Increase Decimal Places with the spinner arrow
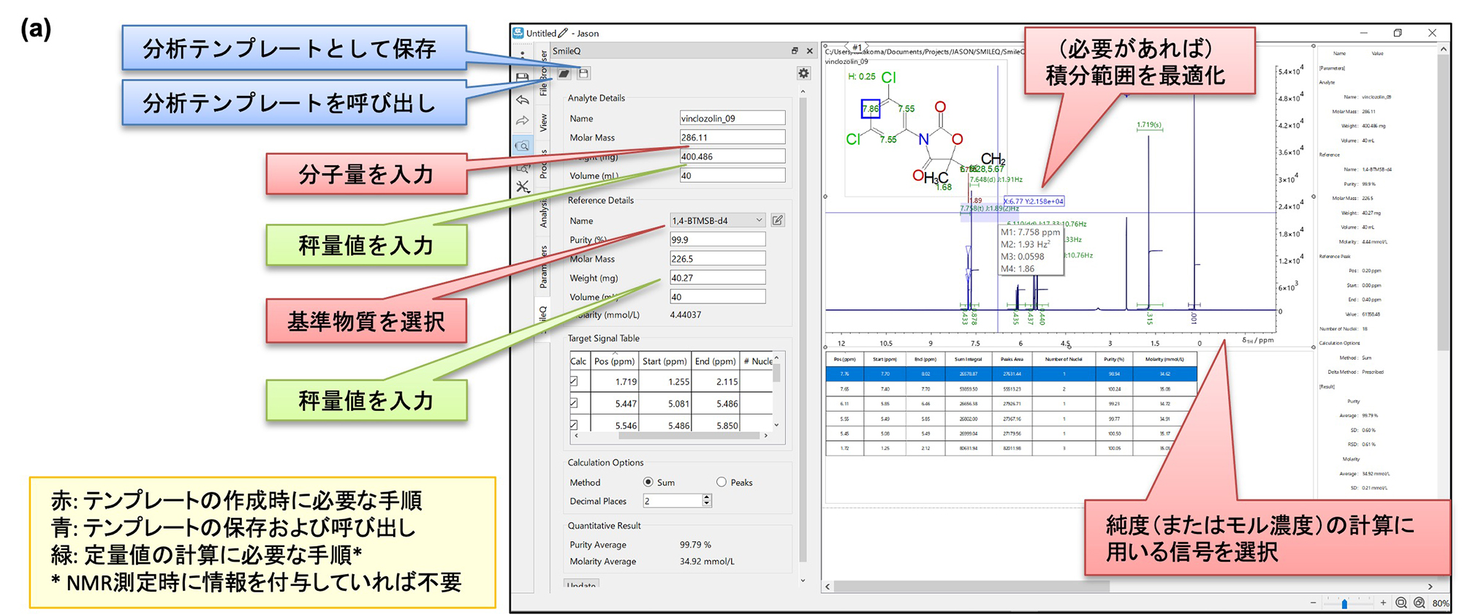 tap(706, 497)
